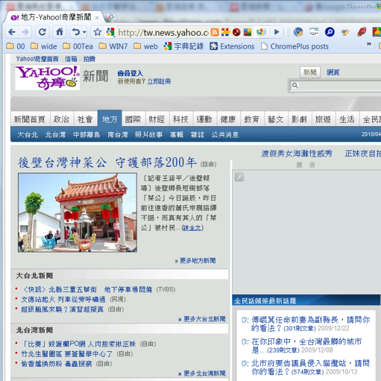This screenshot has width=381, height=381.
Task: Open headline 後壁台灣神菜公 守護部落200年
Action: 107,163
